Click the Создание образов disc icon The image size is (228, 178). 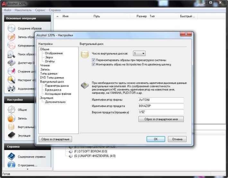coord(12,28)
